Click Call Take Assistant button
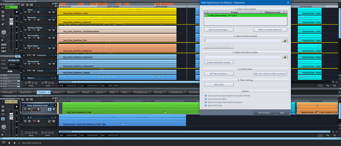This screenshot has width=341, height=146. click(x=219, y=74)
